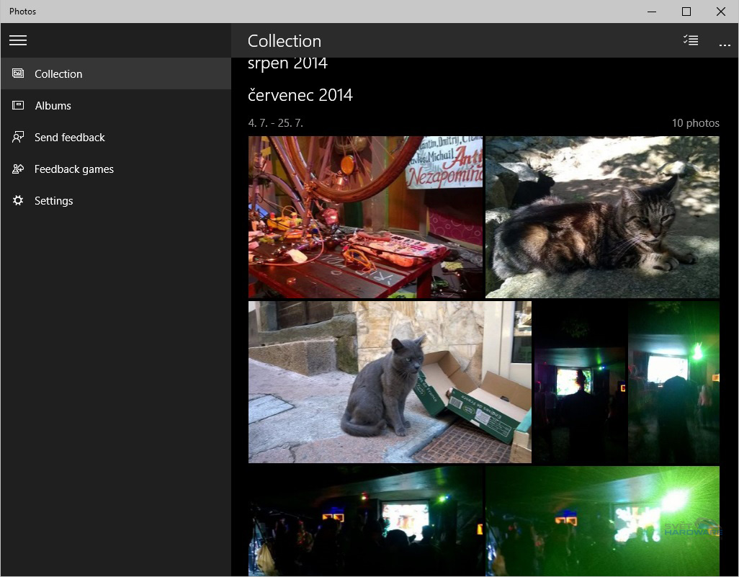
Task: Select the 4. 7. - 25. 7. date group
Action: tap(276, 122)
